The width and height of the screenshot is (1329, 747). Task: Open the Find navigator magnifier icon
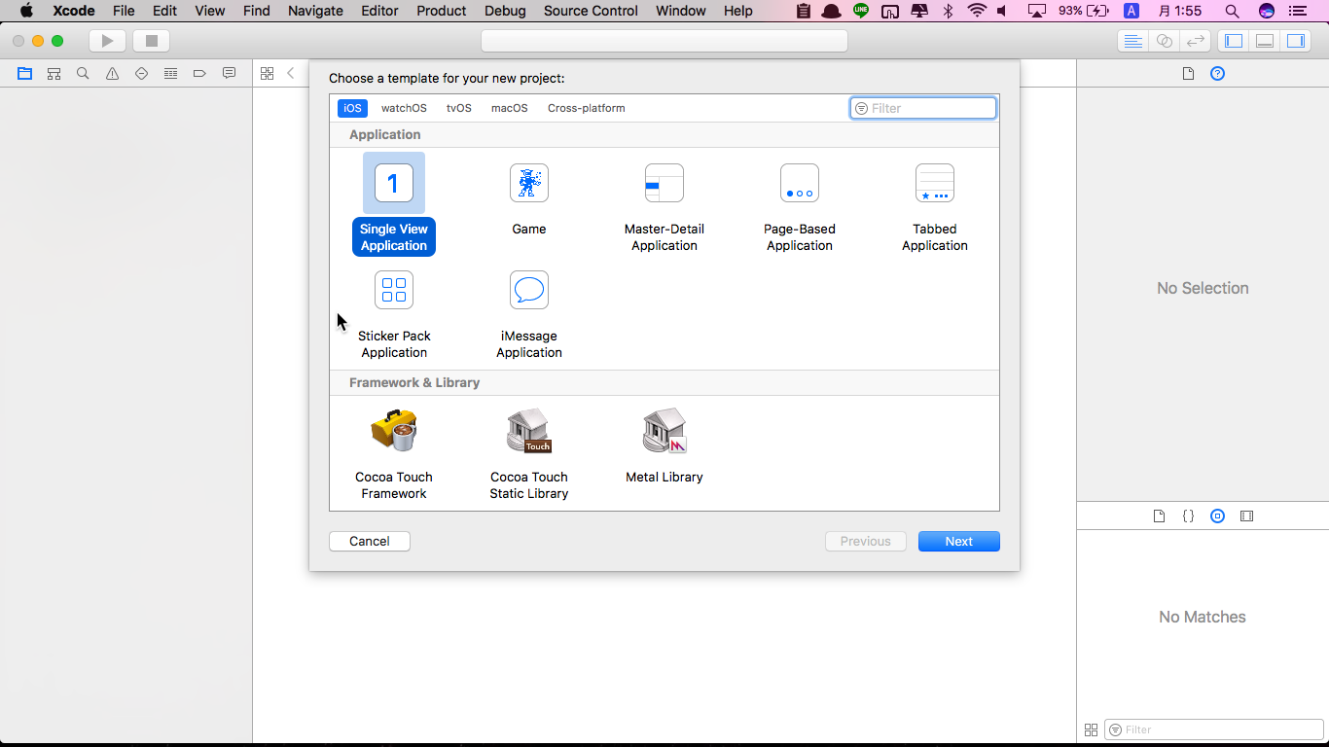coord(83,73)
